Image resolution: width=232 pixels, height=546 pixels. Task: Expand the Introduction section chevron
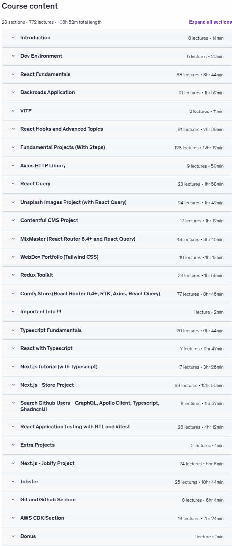pyautogui.click(x=13, y=38)
